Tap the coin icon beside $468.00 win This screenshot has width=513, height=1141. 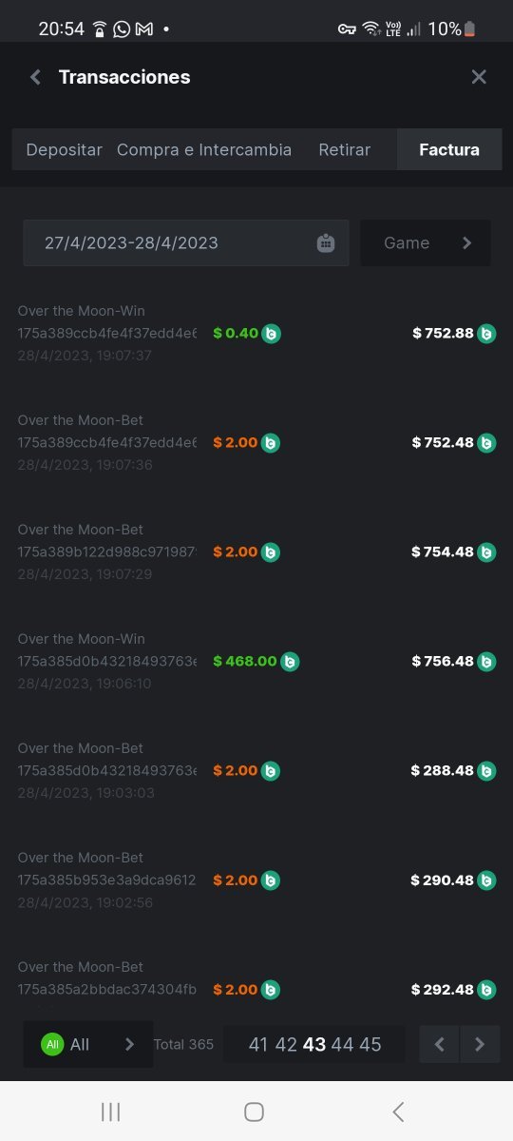point(290,662)
